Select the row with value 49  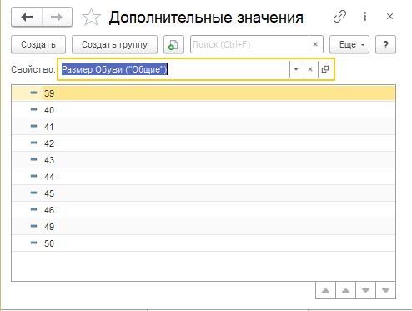[x=203, y=227]
